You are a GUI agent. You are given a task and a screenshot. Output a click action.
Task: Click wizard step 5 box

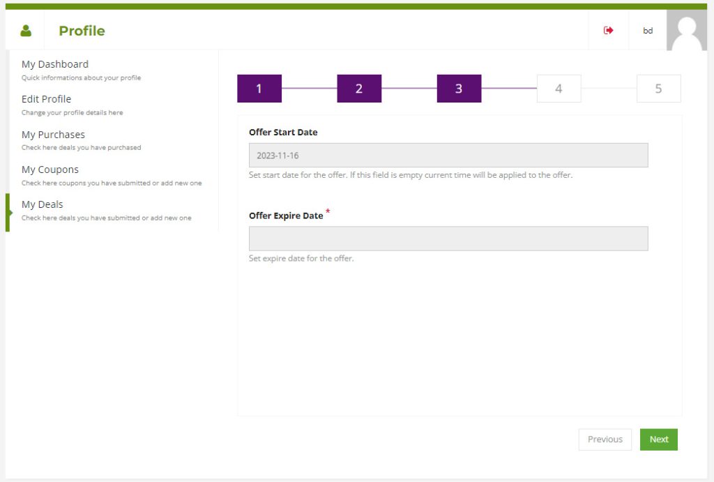[658, 89]
